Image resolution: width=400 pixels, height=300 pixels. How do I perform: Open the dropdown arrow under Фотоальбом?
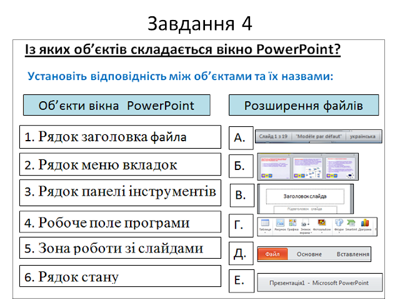click(x=322, y=232)
